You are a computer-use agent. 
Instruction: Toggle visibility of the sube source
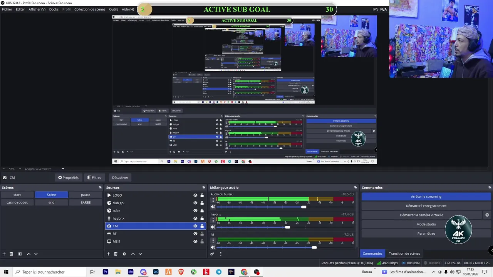[x=195, y=211]
